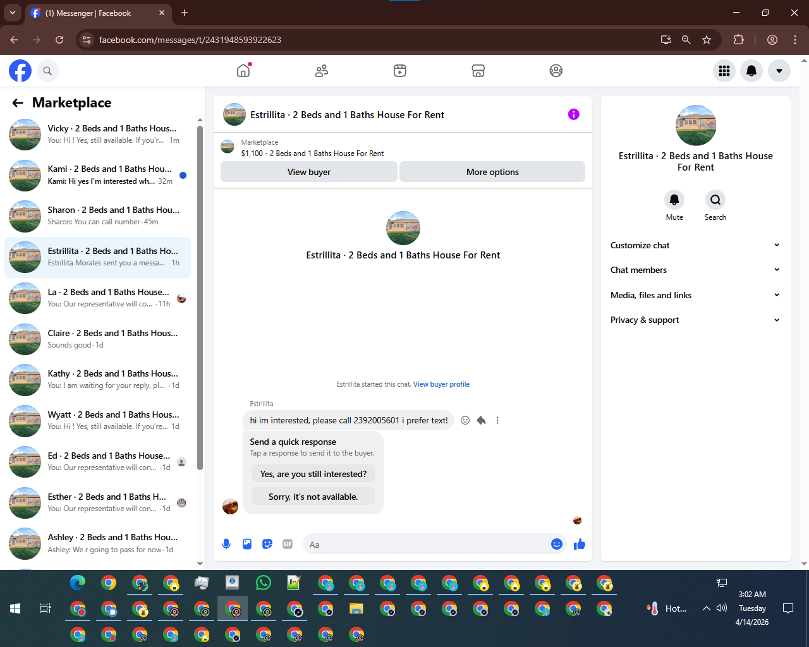809x647 pixels.
Task: Go to the Home feed icon
Action: [243, 71]
